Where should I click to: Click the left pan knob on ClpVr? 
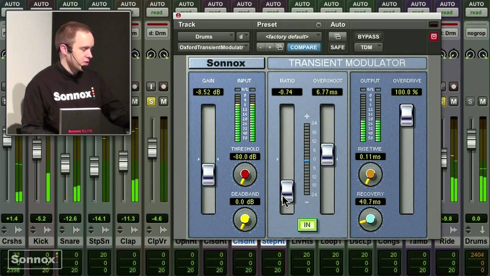(151, 54)
